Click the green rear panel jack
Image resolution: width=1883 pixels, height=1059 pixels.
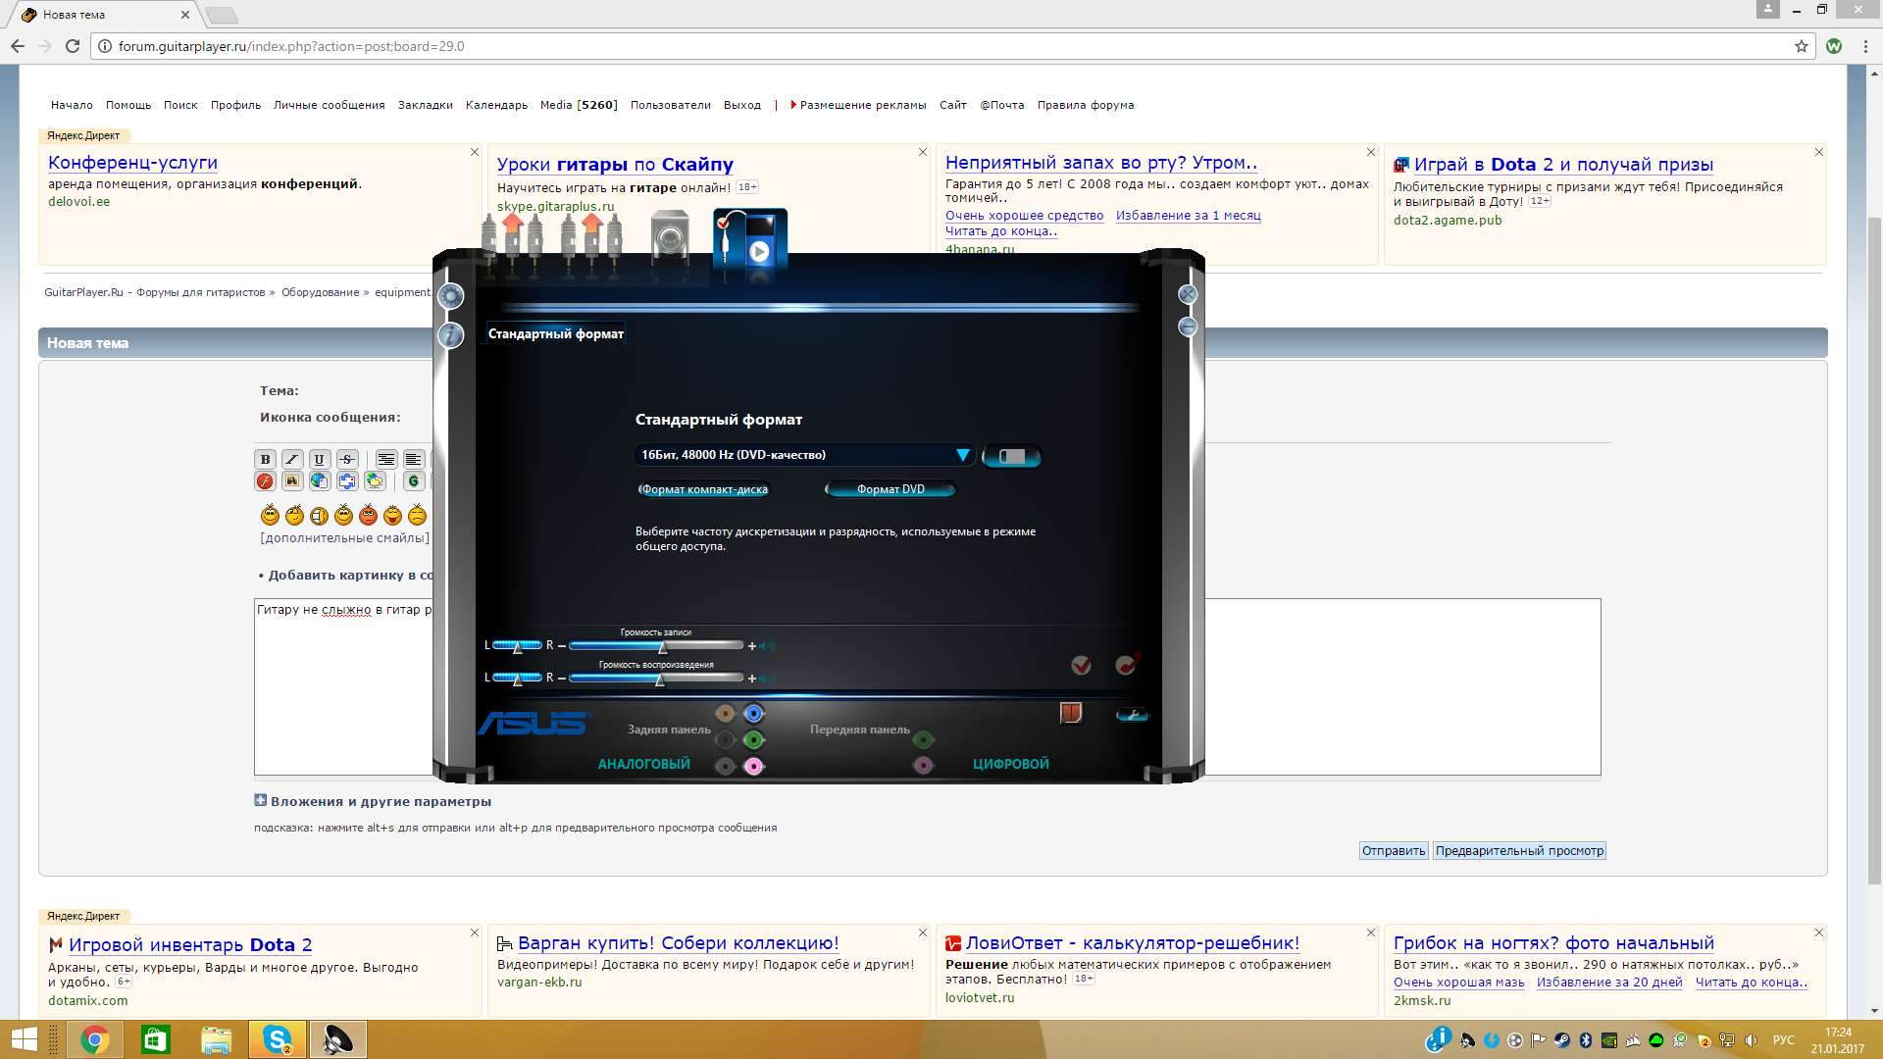[x=753, y=739]
